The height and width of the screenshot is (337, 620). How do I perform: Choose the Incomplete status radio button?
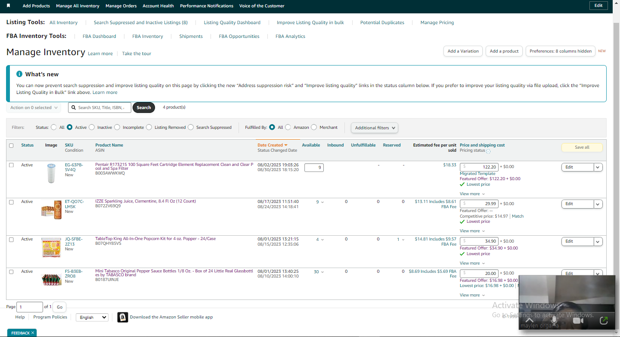[117, 127]
